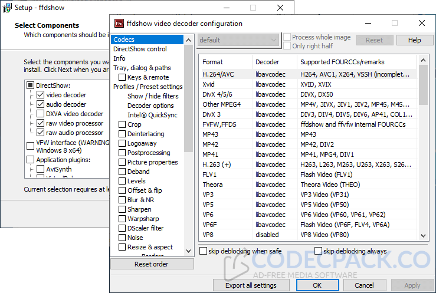
Task: Click the scroll-up arrow of the codec table
Action: pyautogui.click(x=423, y=60)
